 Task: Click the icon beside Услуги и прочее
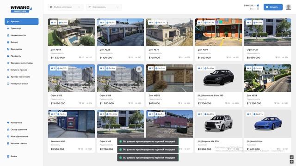click(8, 70)
